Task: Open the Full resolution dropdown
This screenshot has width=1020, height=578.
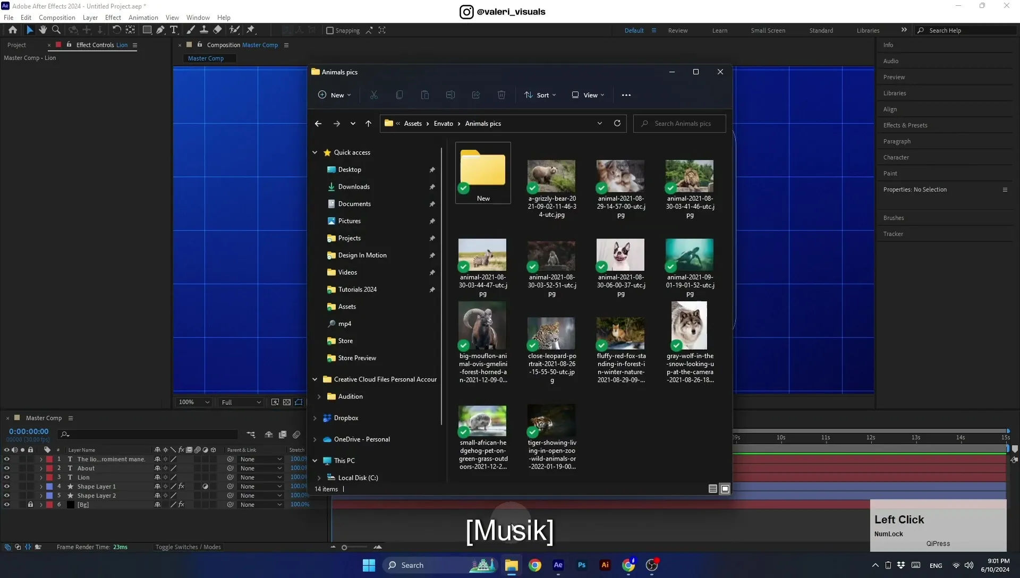Action: point(241,402)
